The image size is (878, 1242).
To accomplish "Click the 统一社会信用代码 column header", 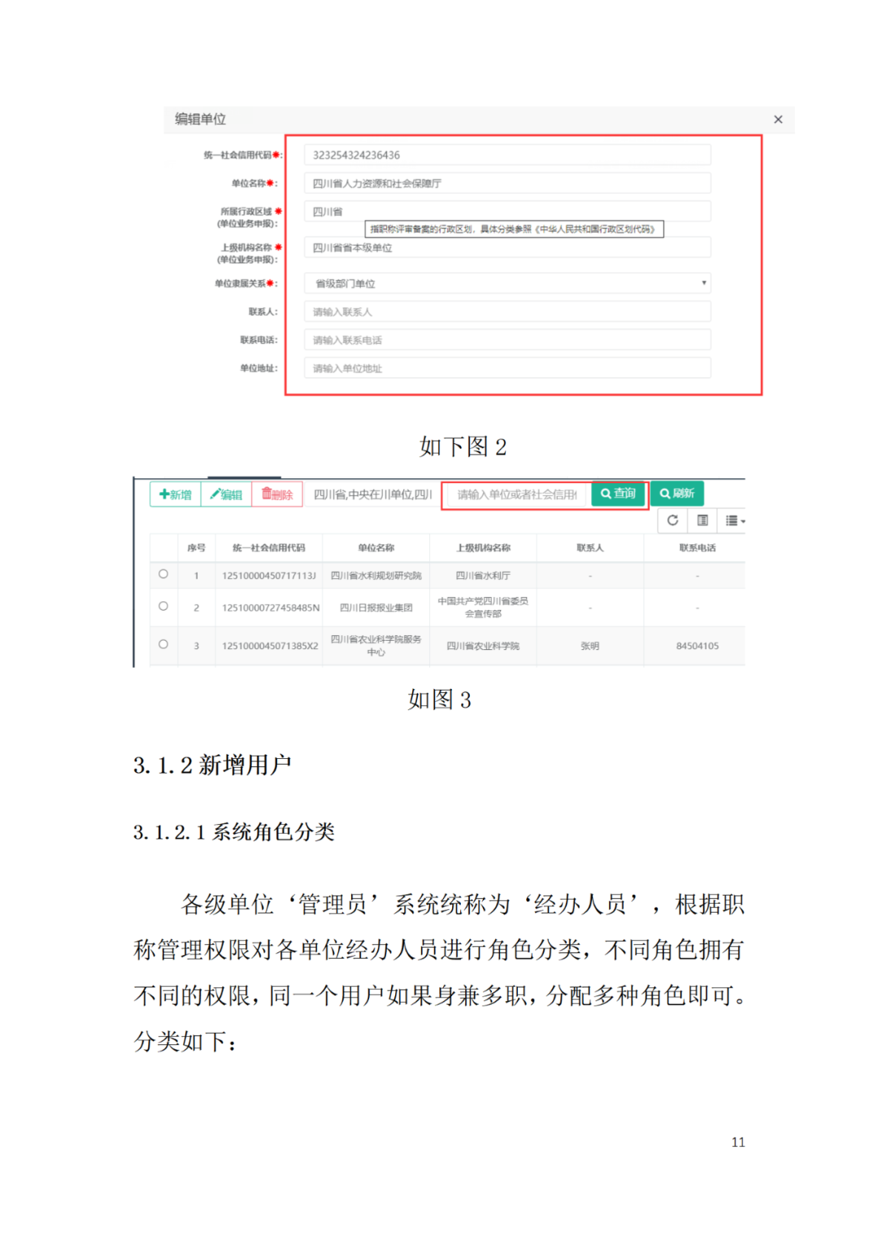I will tap(269, 547).
